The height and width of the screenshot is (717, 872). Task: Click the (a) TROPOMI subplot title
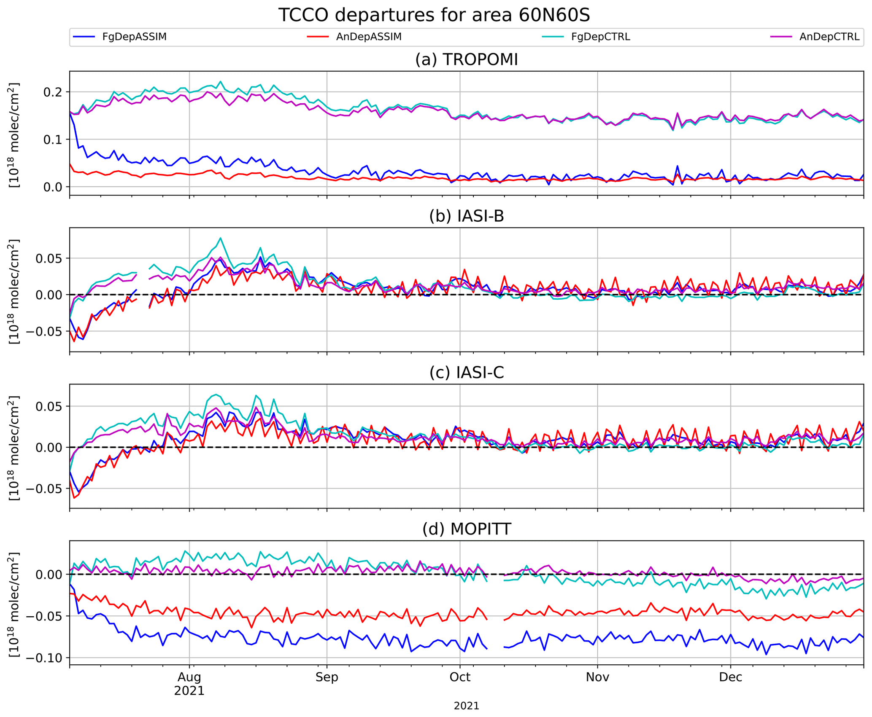point(466,60)
